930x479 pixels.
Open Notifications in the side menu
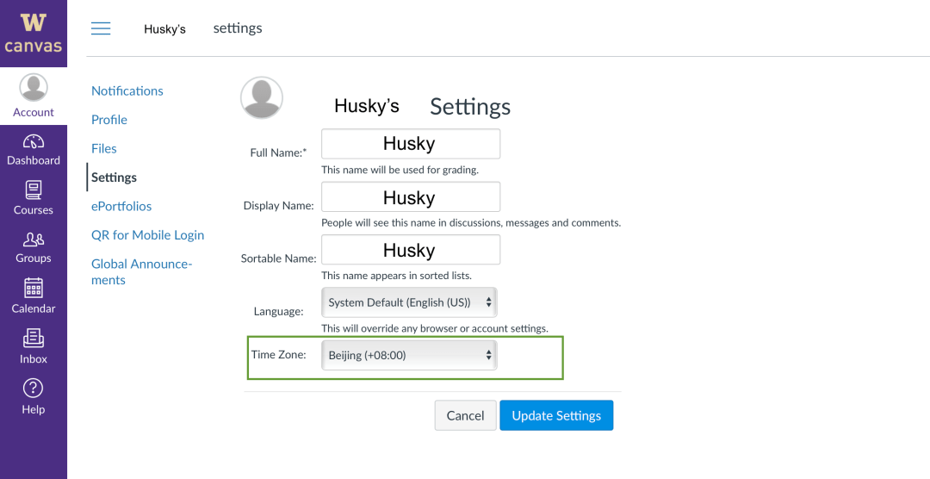127,90
